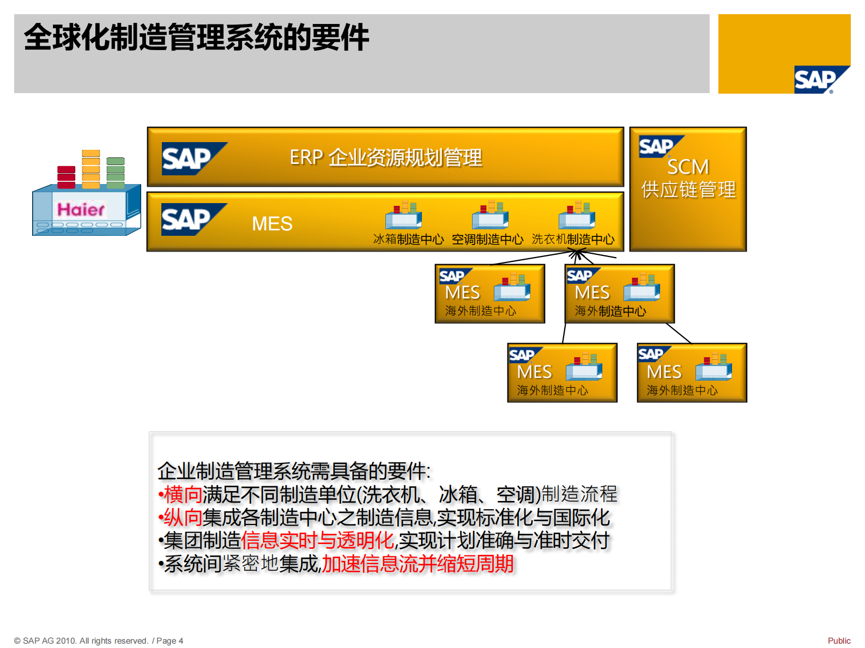
Task: Select 海外制造中心 in the upper-right overseas box
Action: 610,311
